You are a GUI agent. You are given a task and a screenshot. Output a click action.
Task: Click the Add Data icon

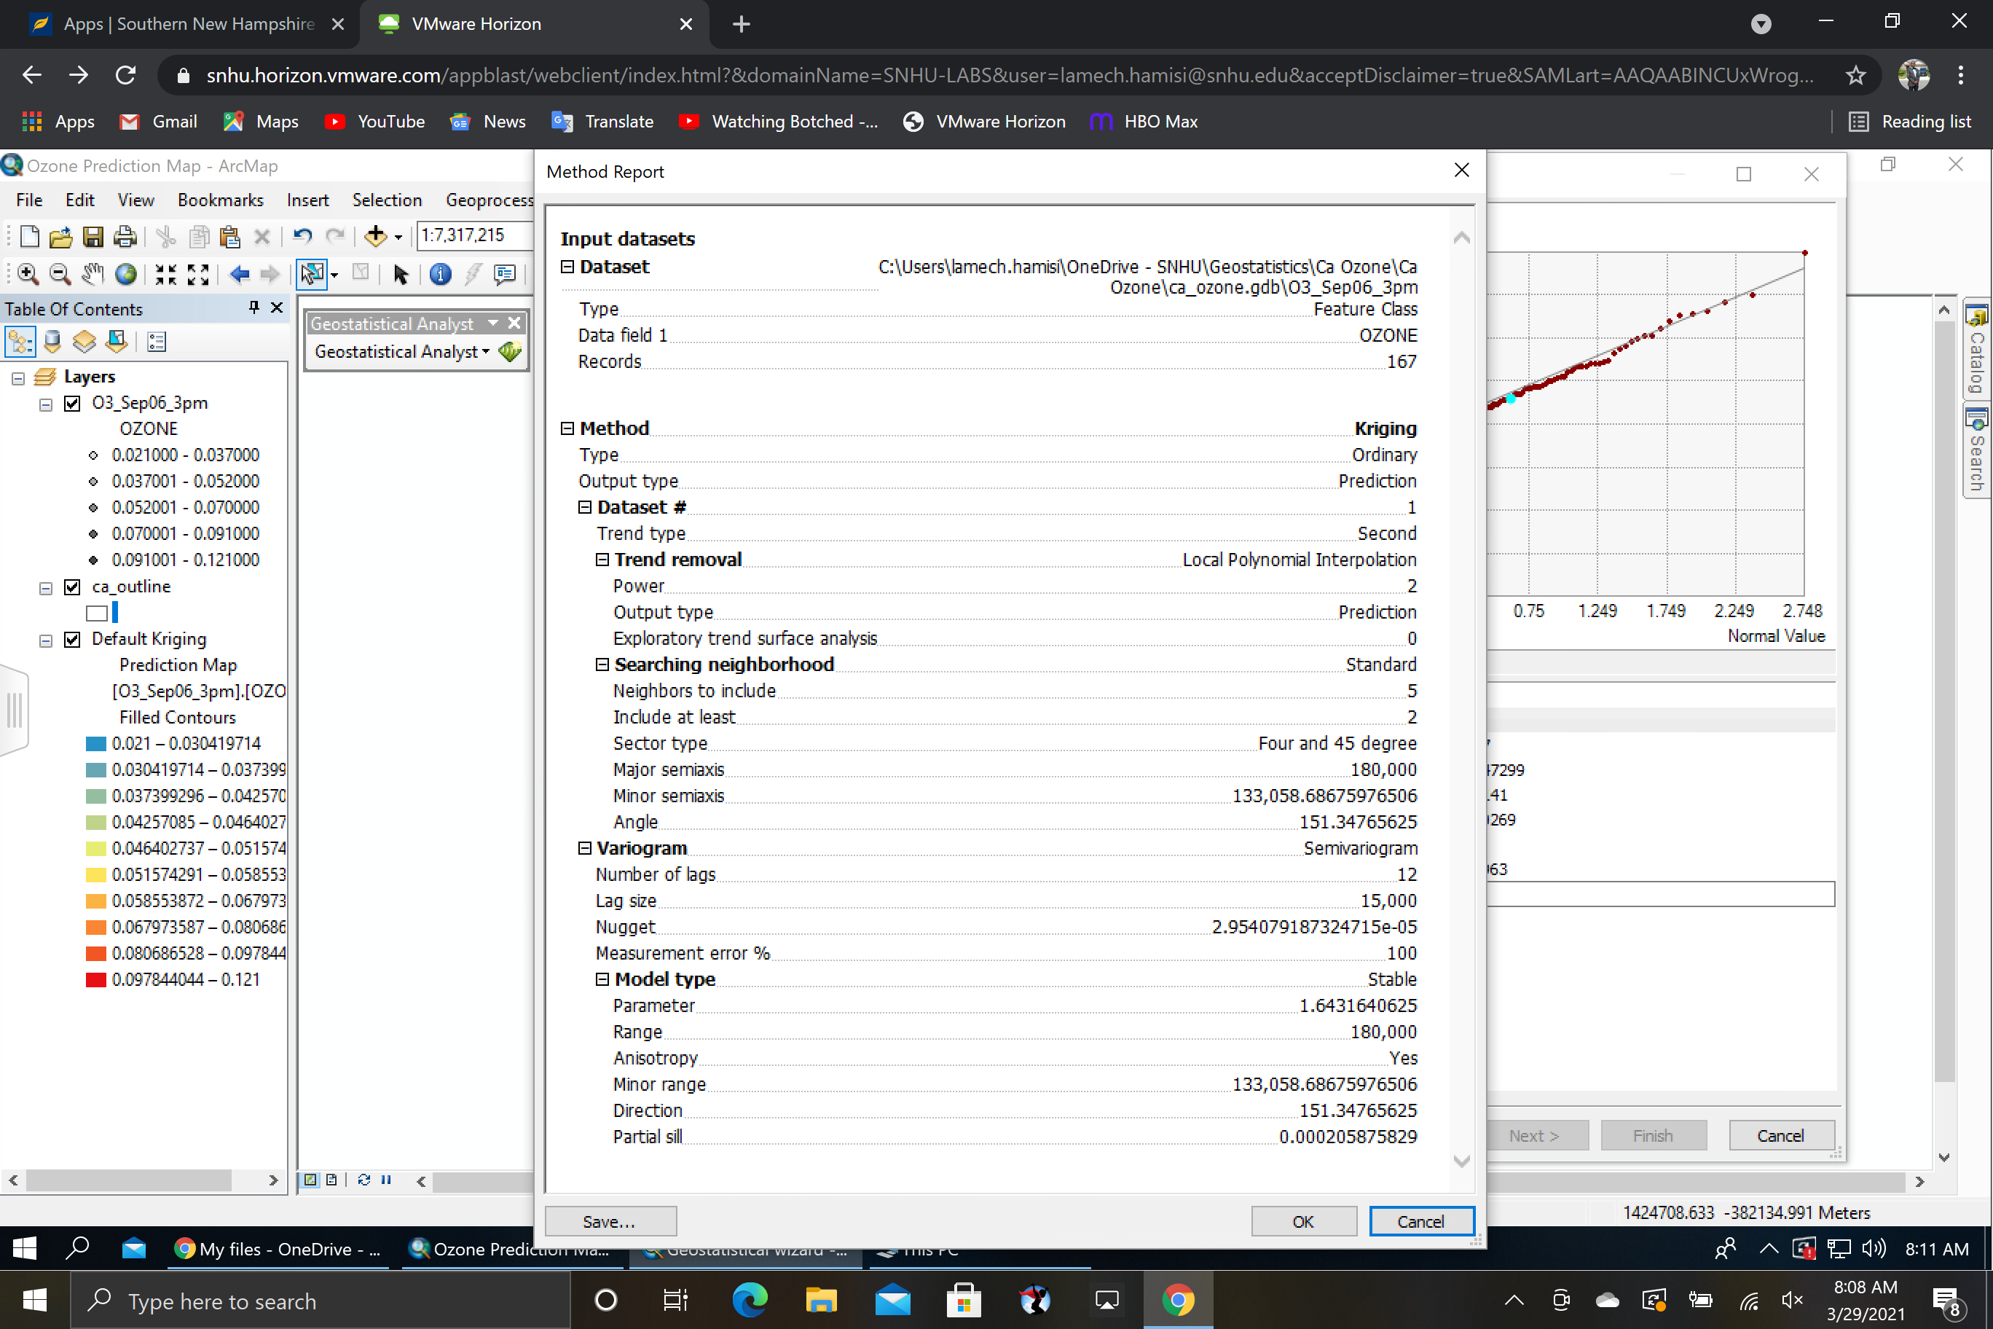point(375,237)
